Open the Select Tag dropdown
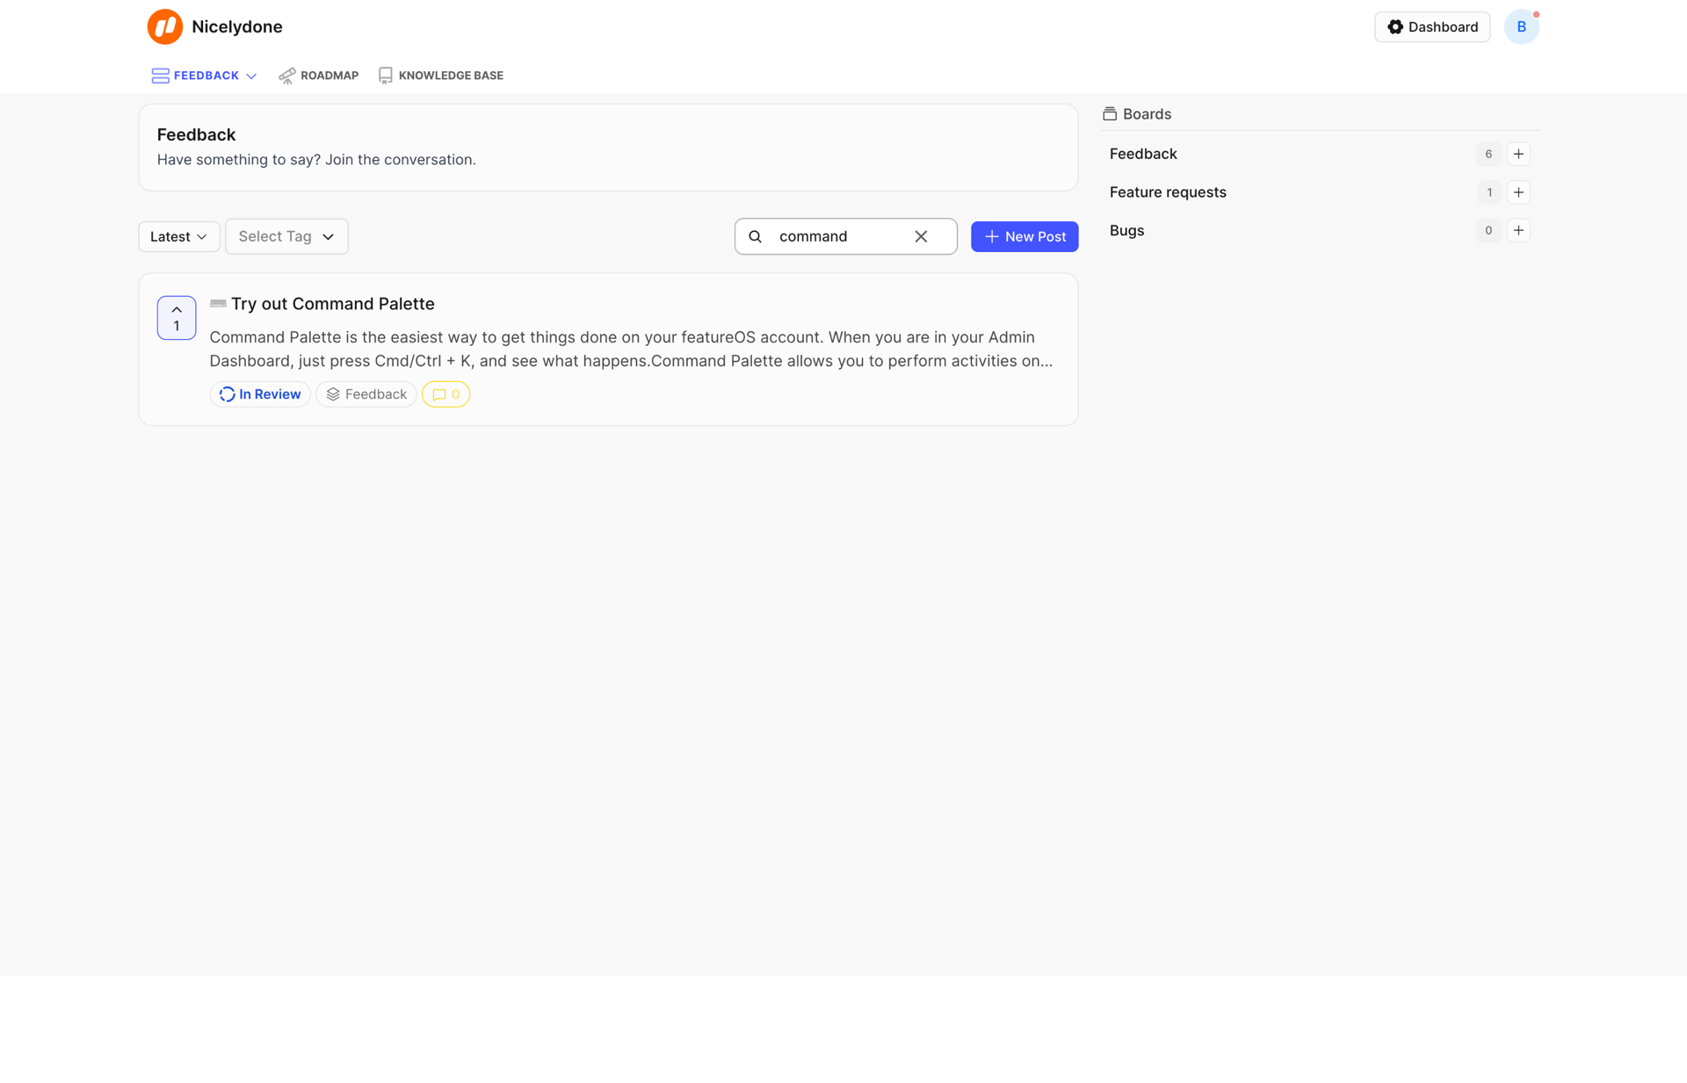This screenshot has width=1687, height=1083. click(286, 236)
